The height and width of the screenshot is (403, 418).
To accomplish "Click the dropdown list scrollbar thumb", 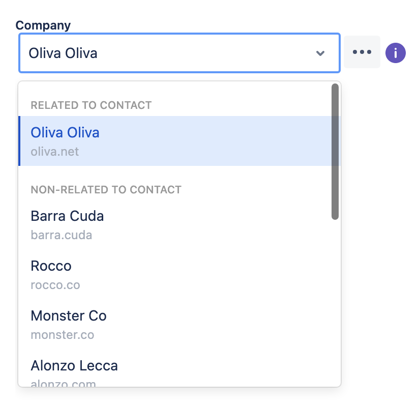I will pyautogui.click(x=335, y=152).
